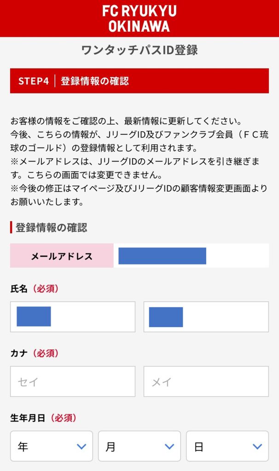Click the masked email address value
The width and height of the screenshot is (279, 471).
tap(162, 256)
